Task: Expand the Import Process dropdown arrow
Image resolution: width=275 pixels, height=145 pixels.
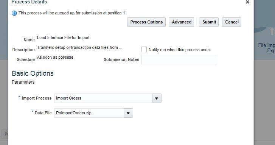Action: (x=157, y=98)
